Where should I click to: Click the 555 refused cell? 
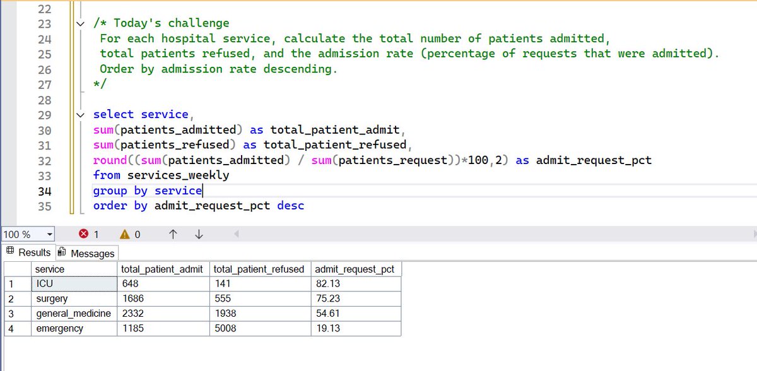coord(261,299)
